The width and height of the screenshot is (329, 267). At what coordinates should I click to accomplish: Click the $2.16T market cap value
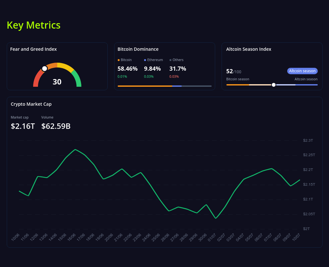(x=23, y=126)
